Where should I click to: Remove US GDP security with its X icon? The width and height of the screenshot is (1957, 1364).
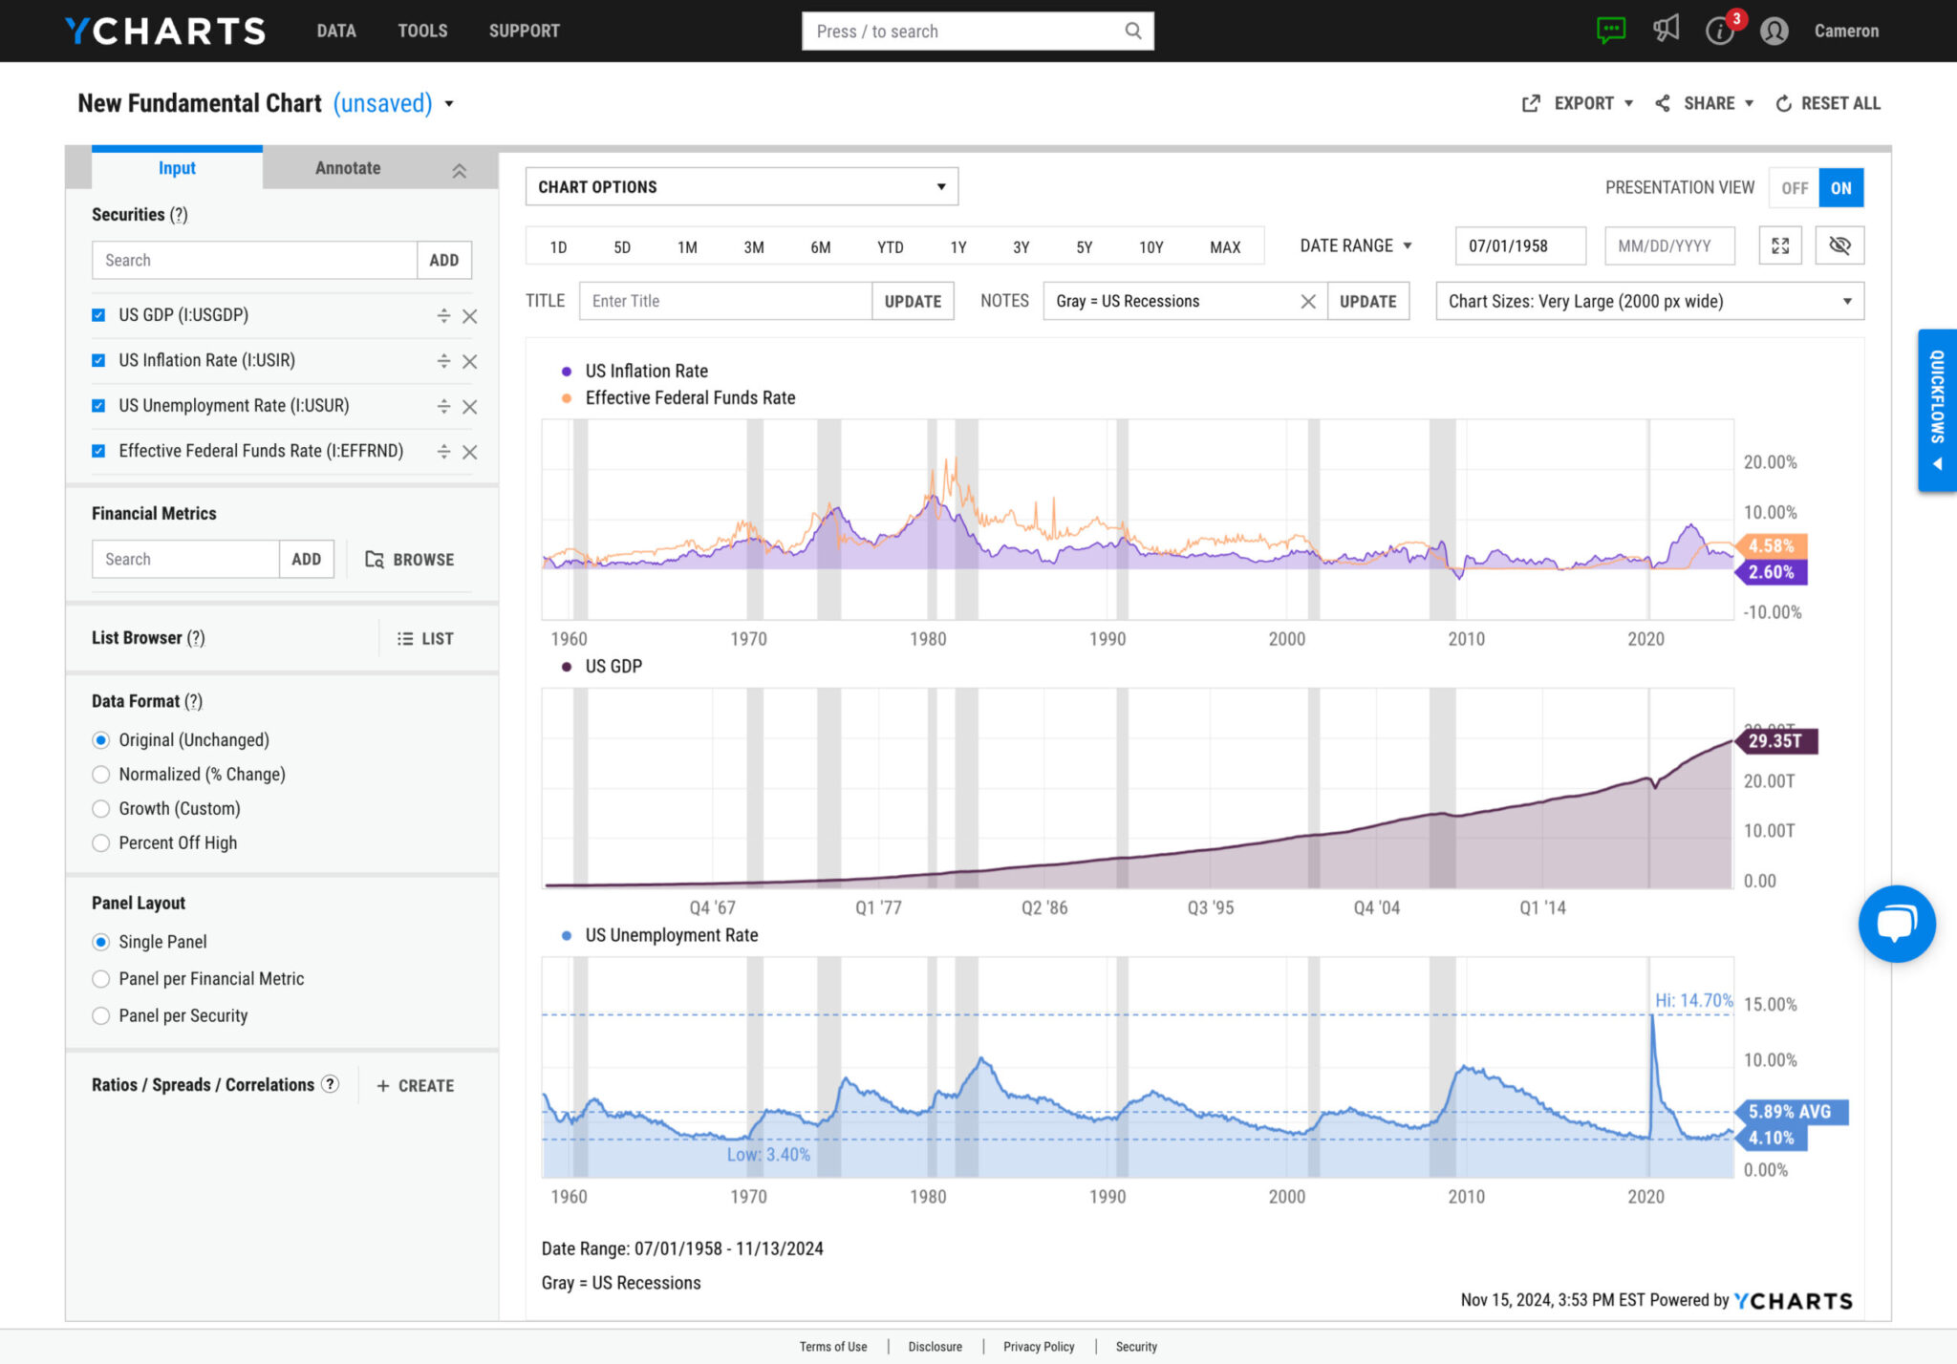469,315
